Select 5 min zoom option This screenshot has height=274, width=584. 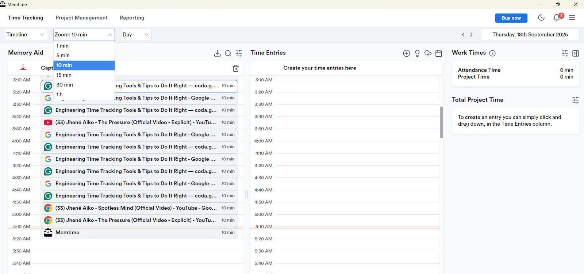[84, 56]
